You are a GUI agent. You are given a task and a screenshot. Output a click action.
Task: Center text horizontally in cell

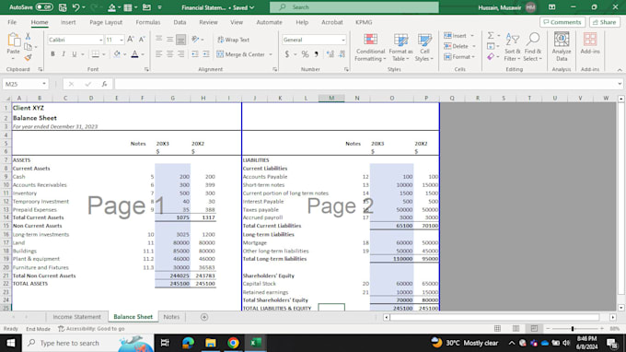pyautogui.click(x=169, y=54)
